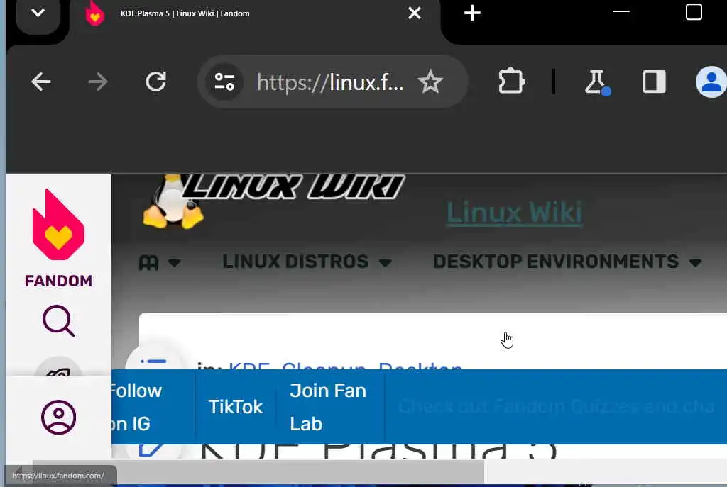
Task: Click Join Fan Lab link
Action: (328, 407)
